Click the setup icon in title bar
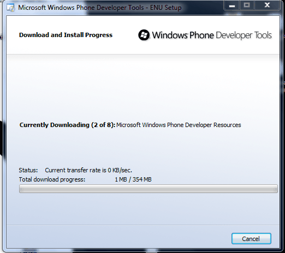The height and width of the screenshot is (253, 285). tap(11, 8)
